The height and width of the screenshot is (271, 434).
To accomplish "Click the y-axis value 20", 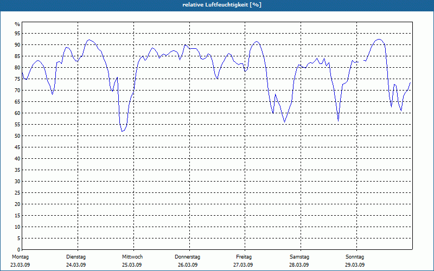I will pyautogui.click(x=17, y=204).
